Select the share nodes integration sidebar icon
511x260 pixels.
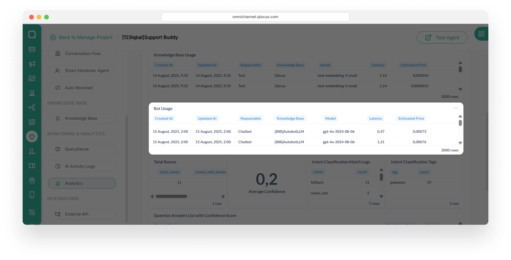click(32, 108)
